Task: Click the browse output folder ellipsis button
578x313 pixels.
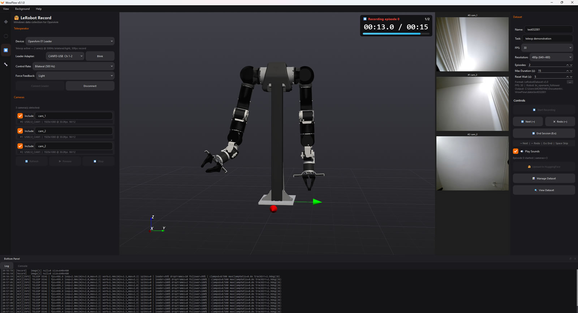Action: click(570, 82)
